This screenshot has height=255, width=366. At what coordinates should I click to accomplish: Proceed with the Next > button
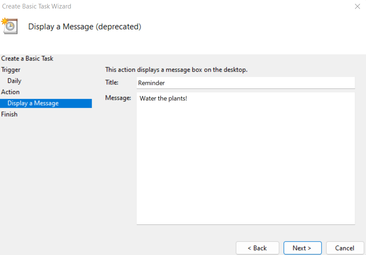click(x=302, y=248)
